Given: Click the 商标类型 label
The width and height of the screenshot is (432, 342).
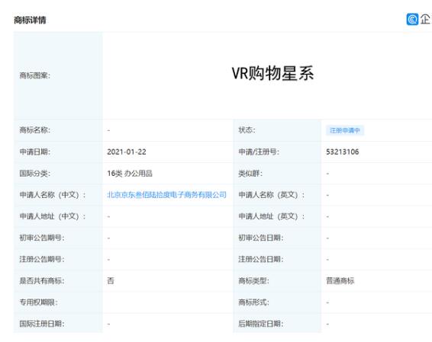Looking at the screenshot, I should [253, 281].
